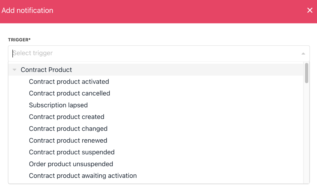Collapse the trigger dropdown using its arrow
The image size is (317, 195).
click(x=303, y=53)
